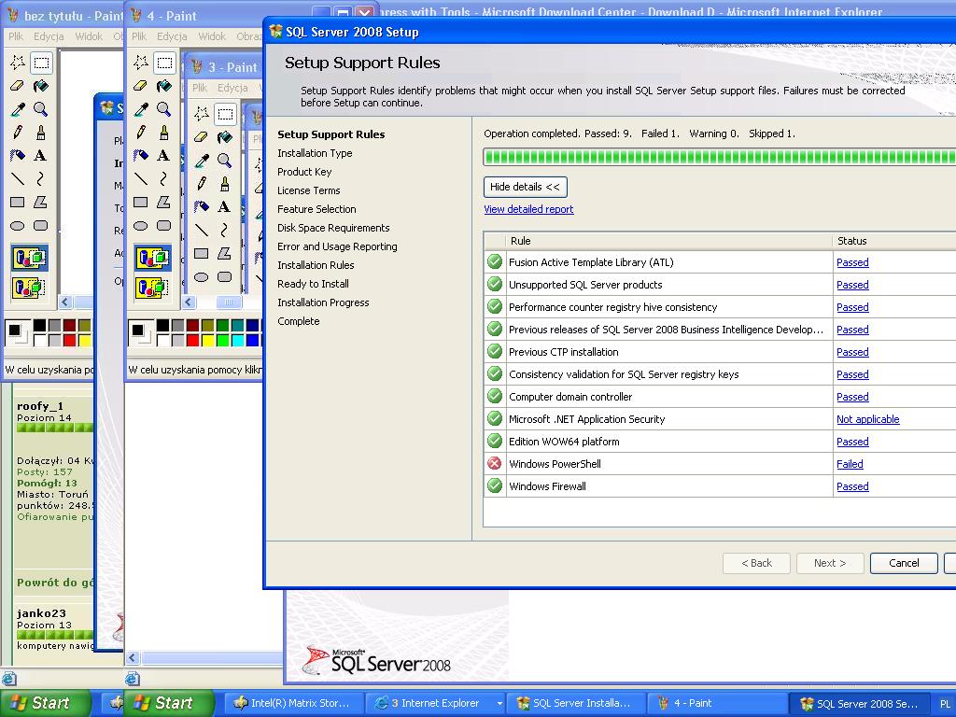Click the Hide details button
Screen dimensions: 956x717
pyautogui.click(x=525, y=187)
